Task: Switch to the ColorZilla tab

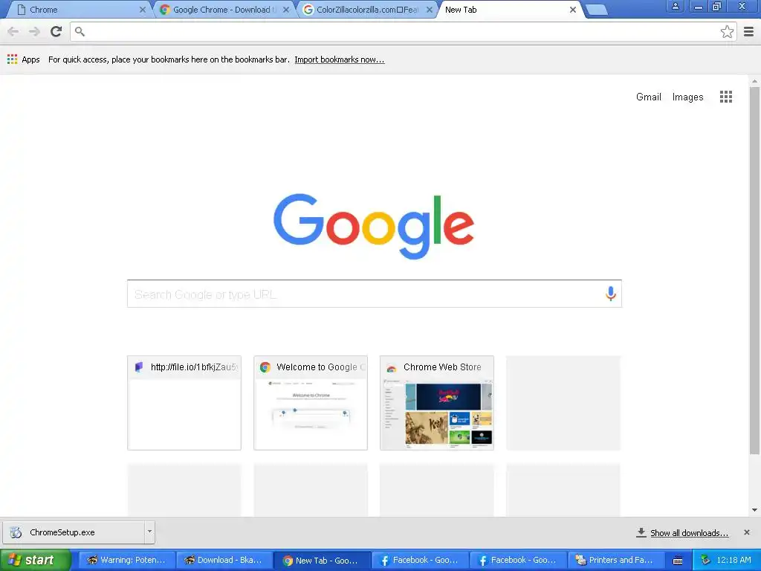Action: [366, 10]
